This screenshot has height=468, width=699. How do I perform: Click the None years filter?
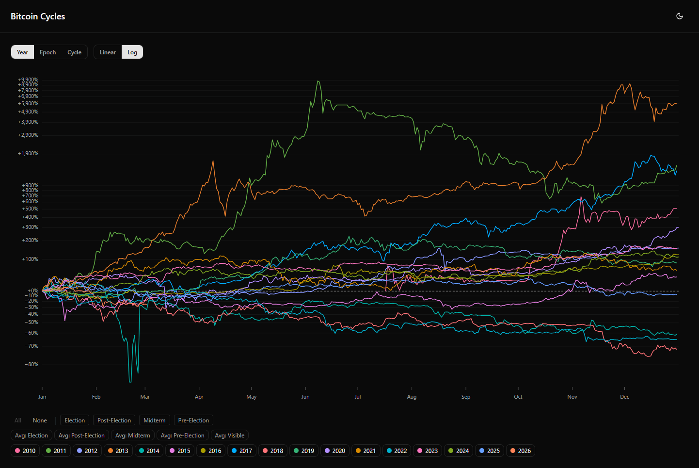click(40, 420)
